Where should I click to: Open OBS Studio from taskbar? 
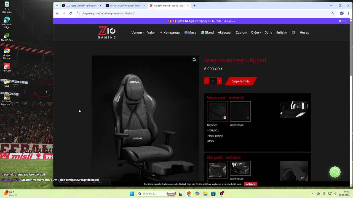[221, 194]
